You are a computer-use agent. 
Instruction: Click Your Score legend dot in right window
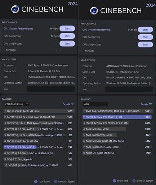click(x=114, y=181)
